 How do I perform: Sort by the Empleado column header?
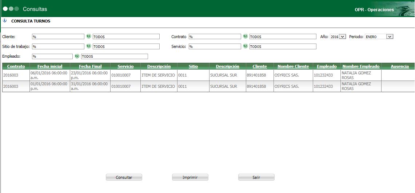click(x=327, y=66)
